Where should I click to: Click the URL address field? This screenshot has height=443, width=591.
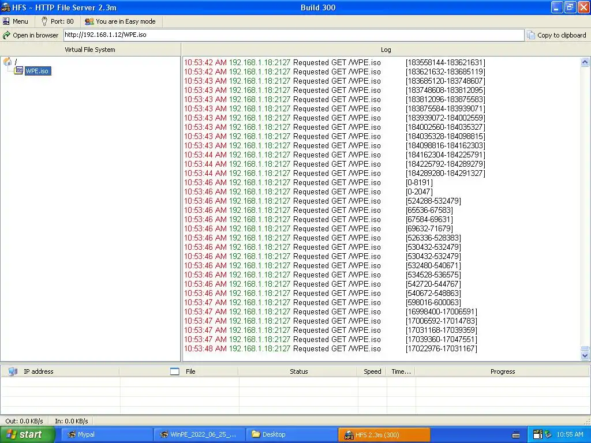(294, 35)
